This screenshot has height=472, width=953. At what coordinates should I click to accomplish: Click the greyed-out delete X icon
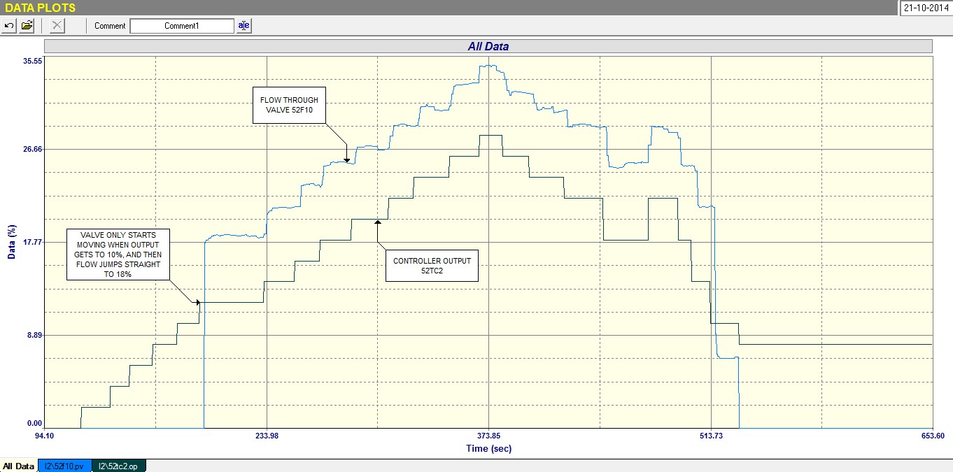click(x=57, y=26)
